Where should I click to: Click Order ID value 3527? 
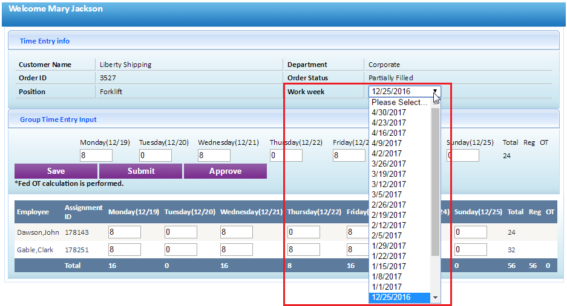point(108,78)
